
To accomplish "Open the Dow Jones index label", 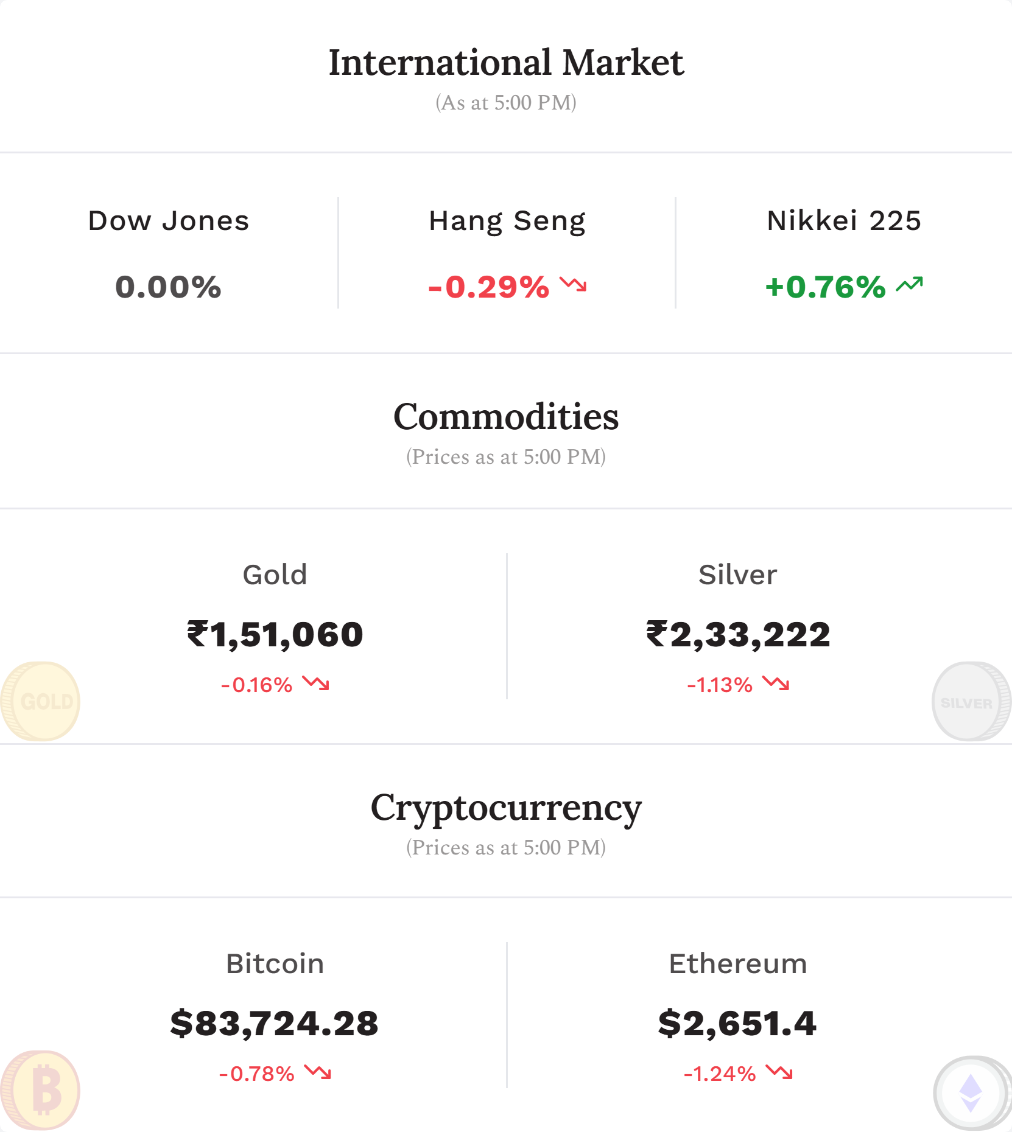I will click(169, 221).
